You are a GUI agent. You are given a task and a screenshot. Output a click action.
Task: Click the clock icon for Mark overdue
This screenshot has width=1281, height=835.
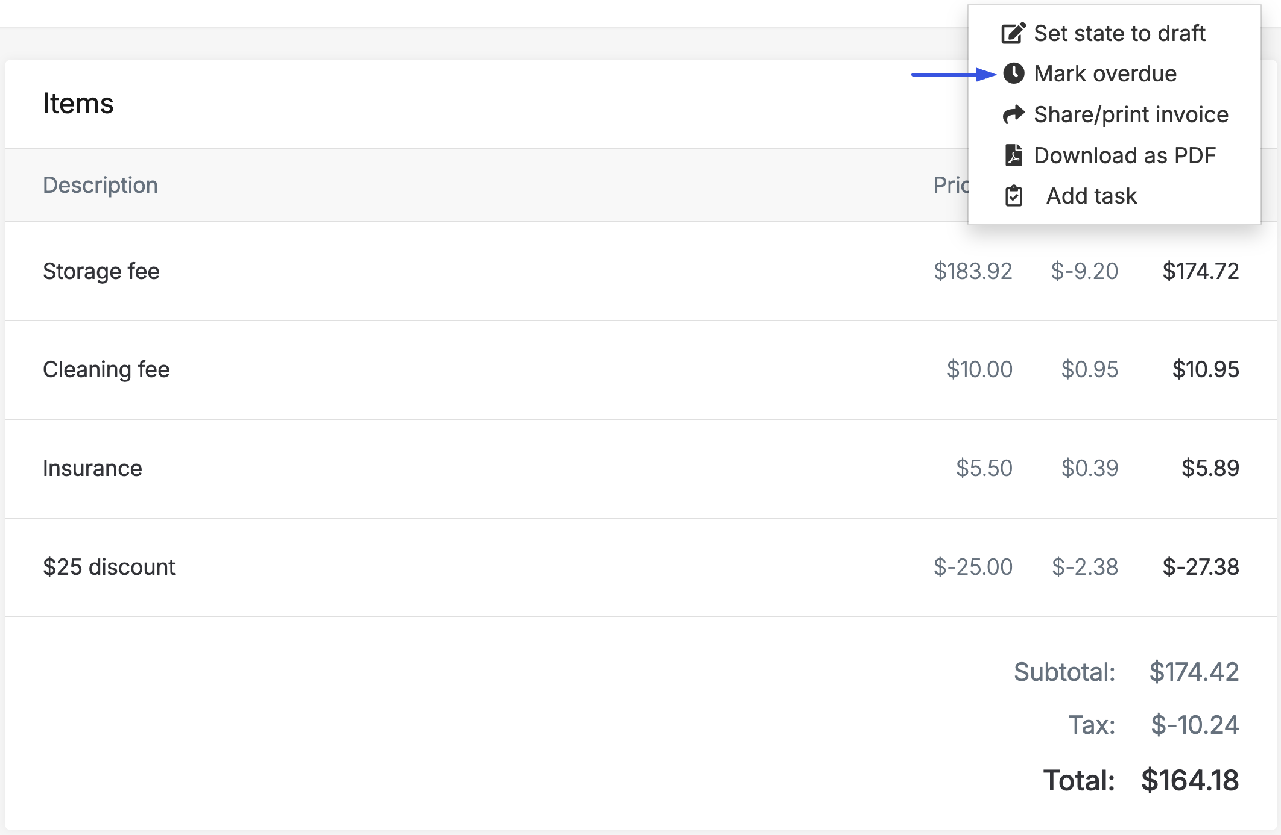(1013, 73)
